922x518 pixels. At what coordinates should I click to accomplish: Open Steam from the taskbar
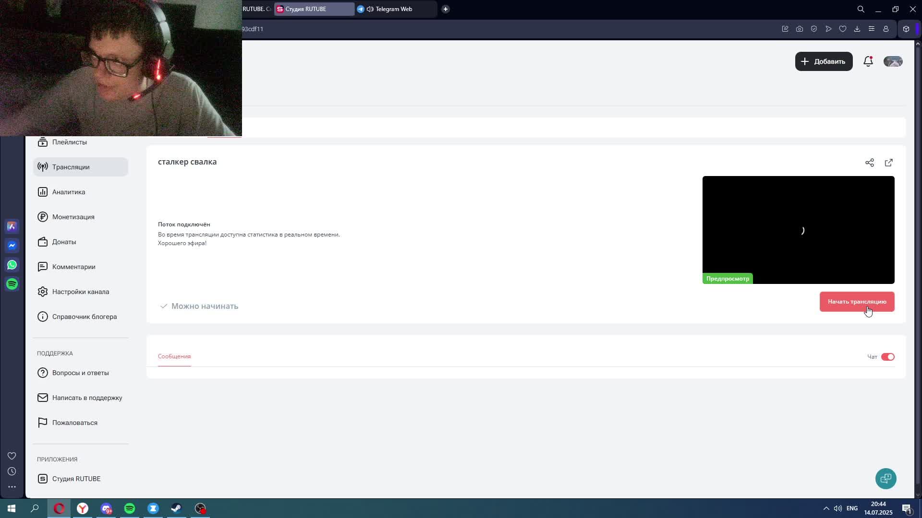pyautogui.click(x=176, y=508)
